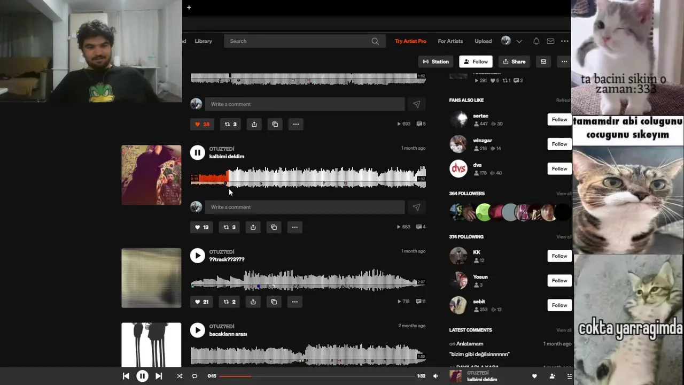This screenshot has height=385, width=684.
Task: Open Try Artist Pro
Action: 410,41
